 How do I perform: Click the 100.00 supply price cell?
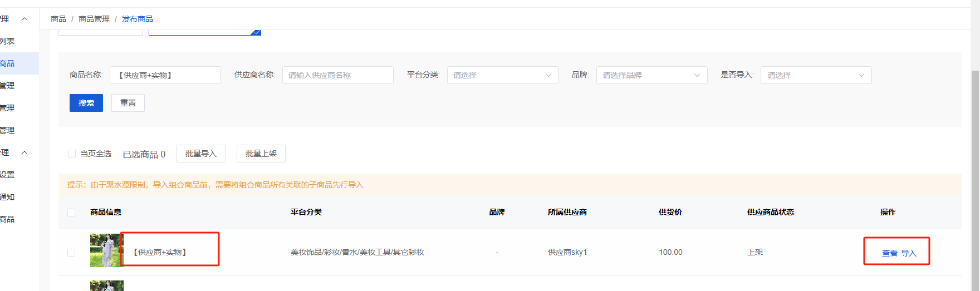click(670, 252)
